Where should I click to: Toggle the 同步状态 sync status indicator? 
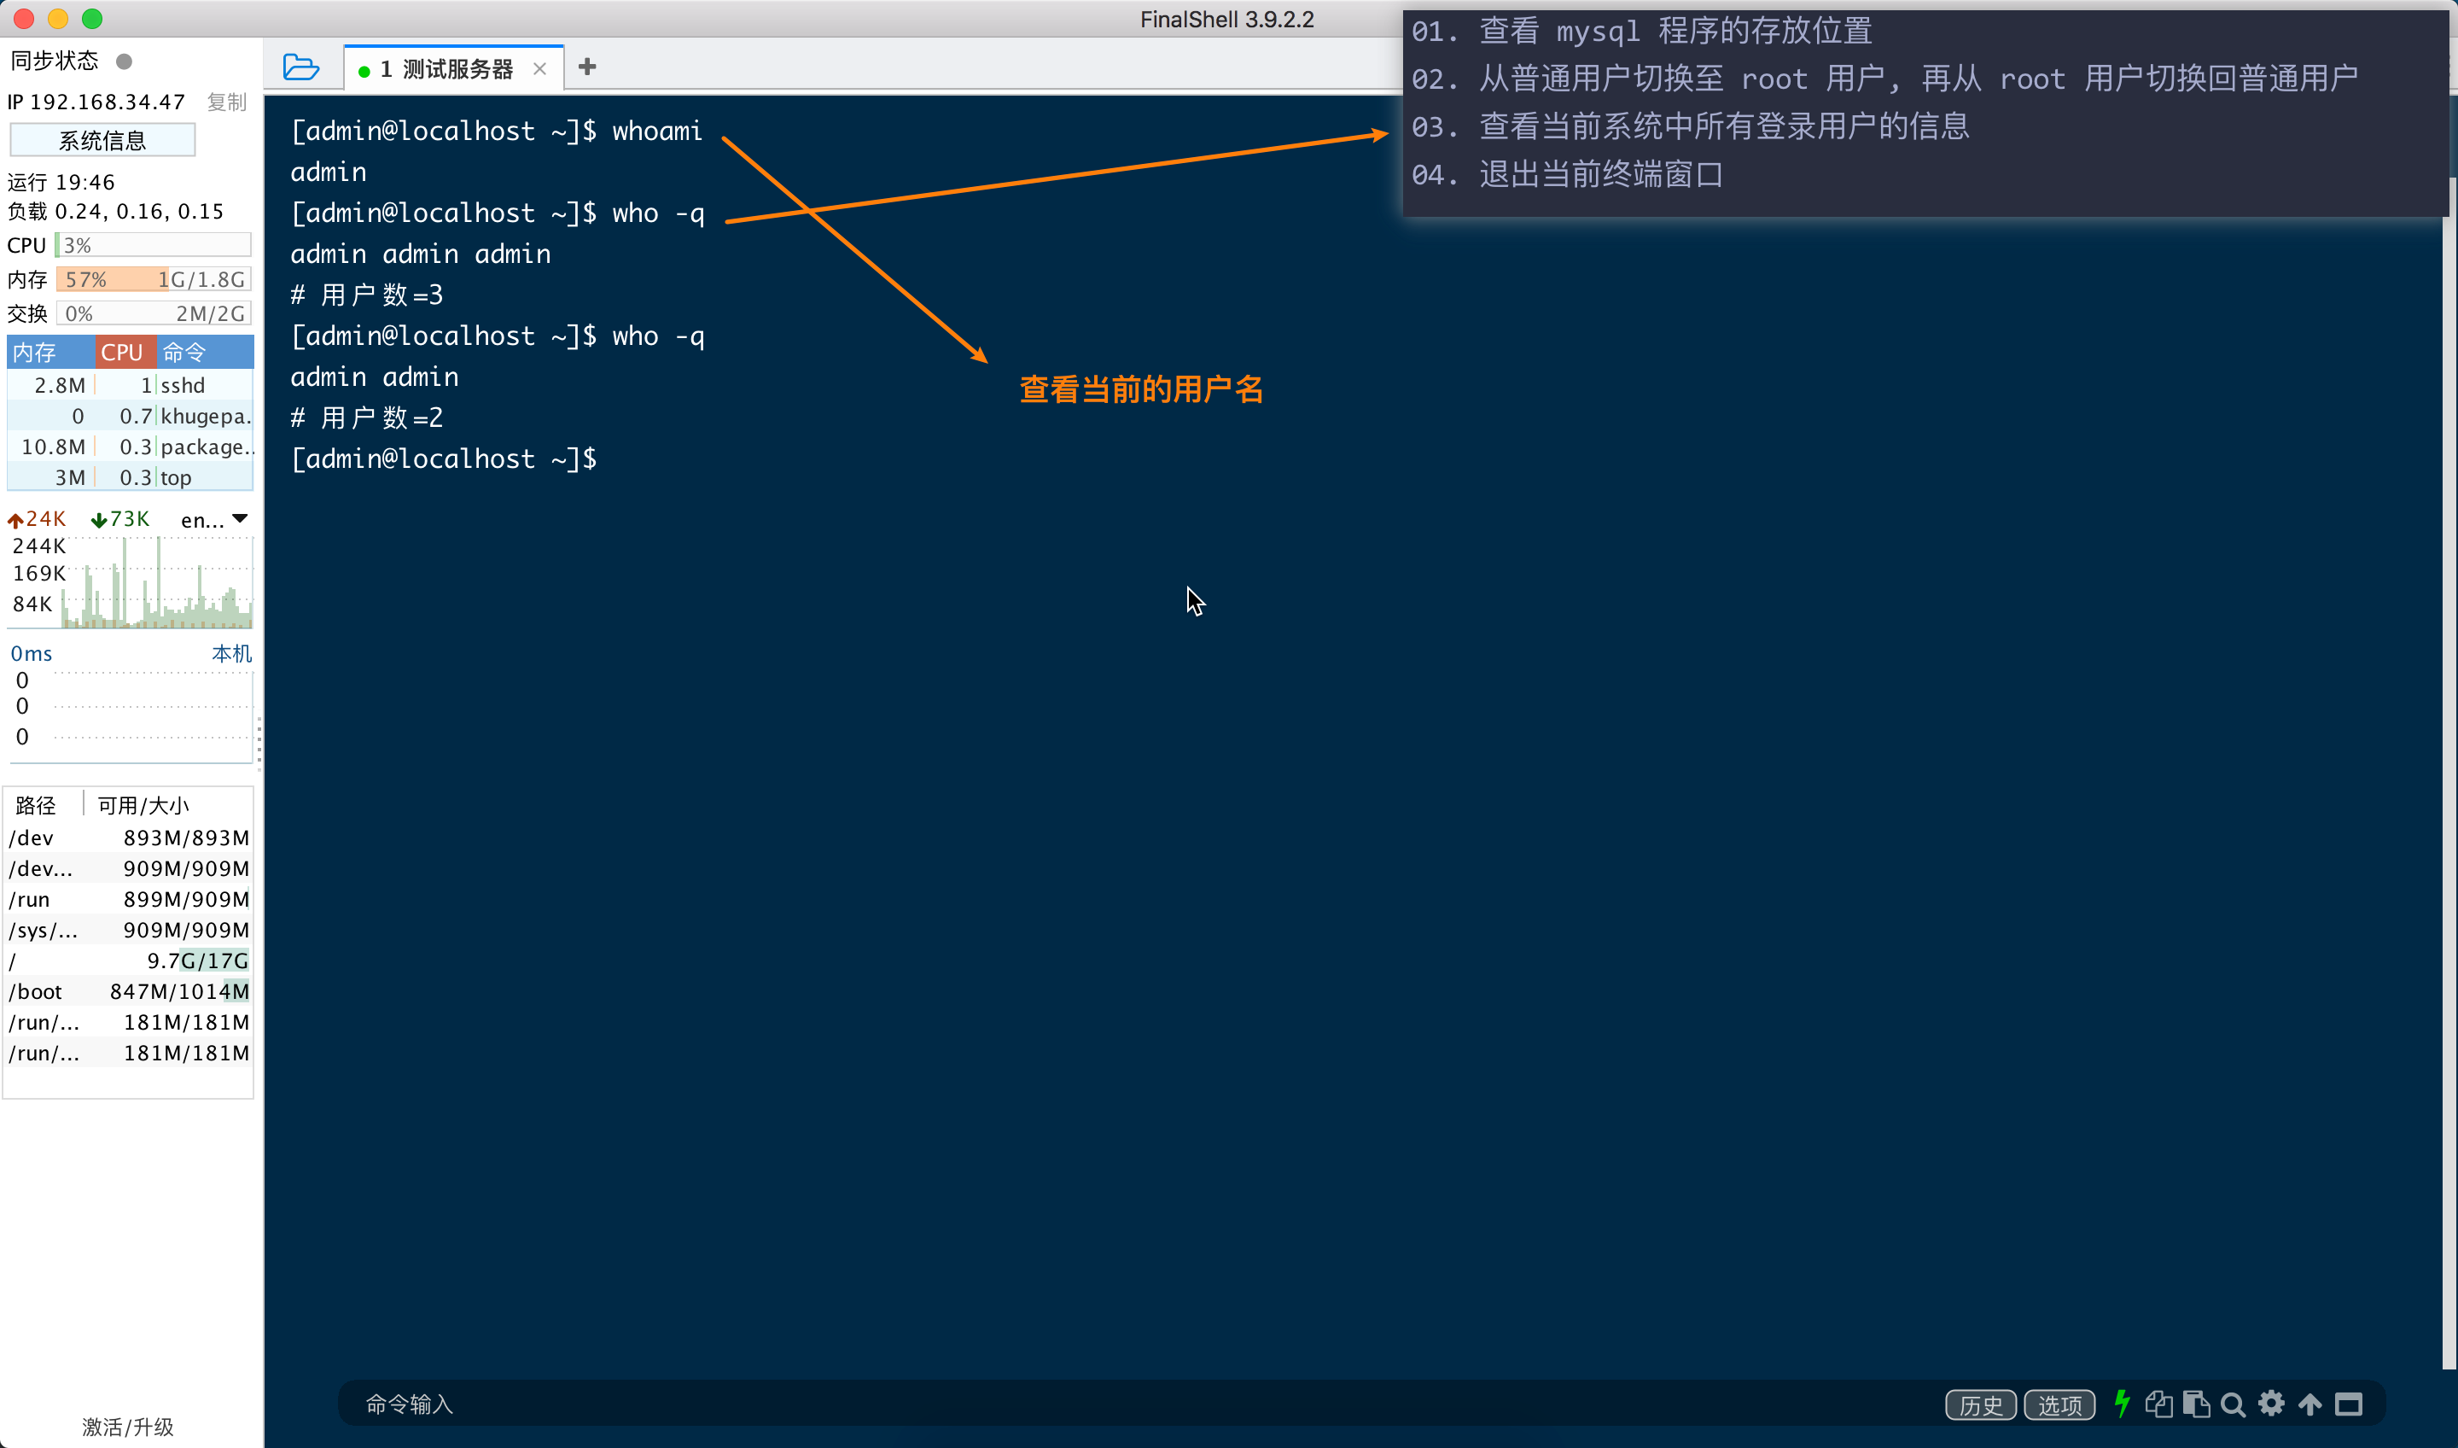tap(124, 61)
